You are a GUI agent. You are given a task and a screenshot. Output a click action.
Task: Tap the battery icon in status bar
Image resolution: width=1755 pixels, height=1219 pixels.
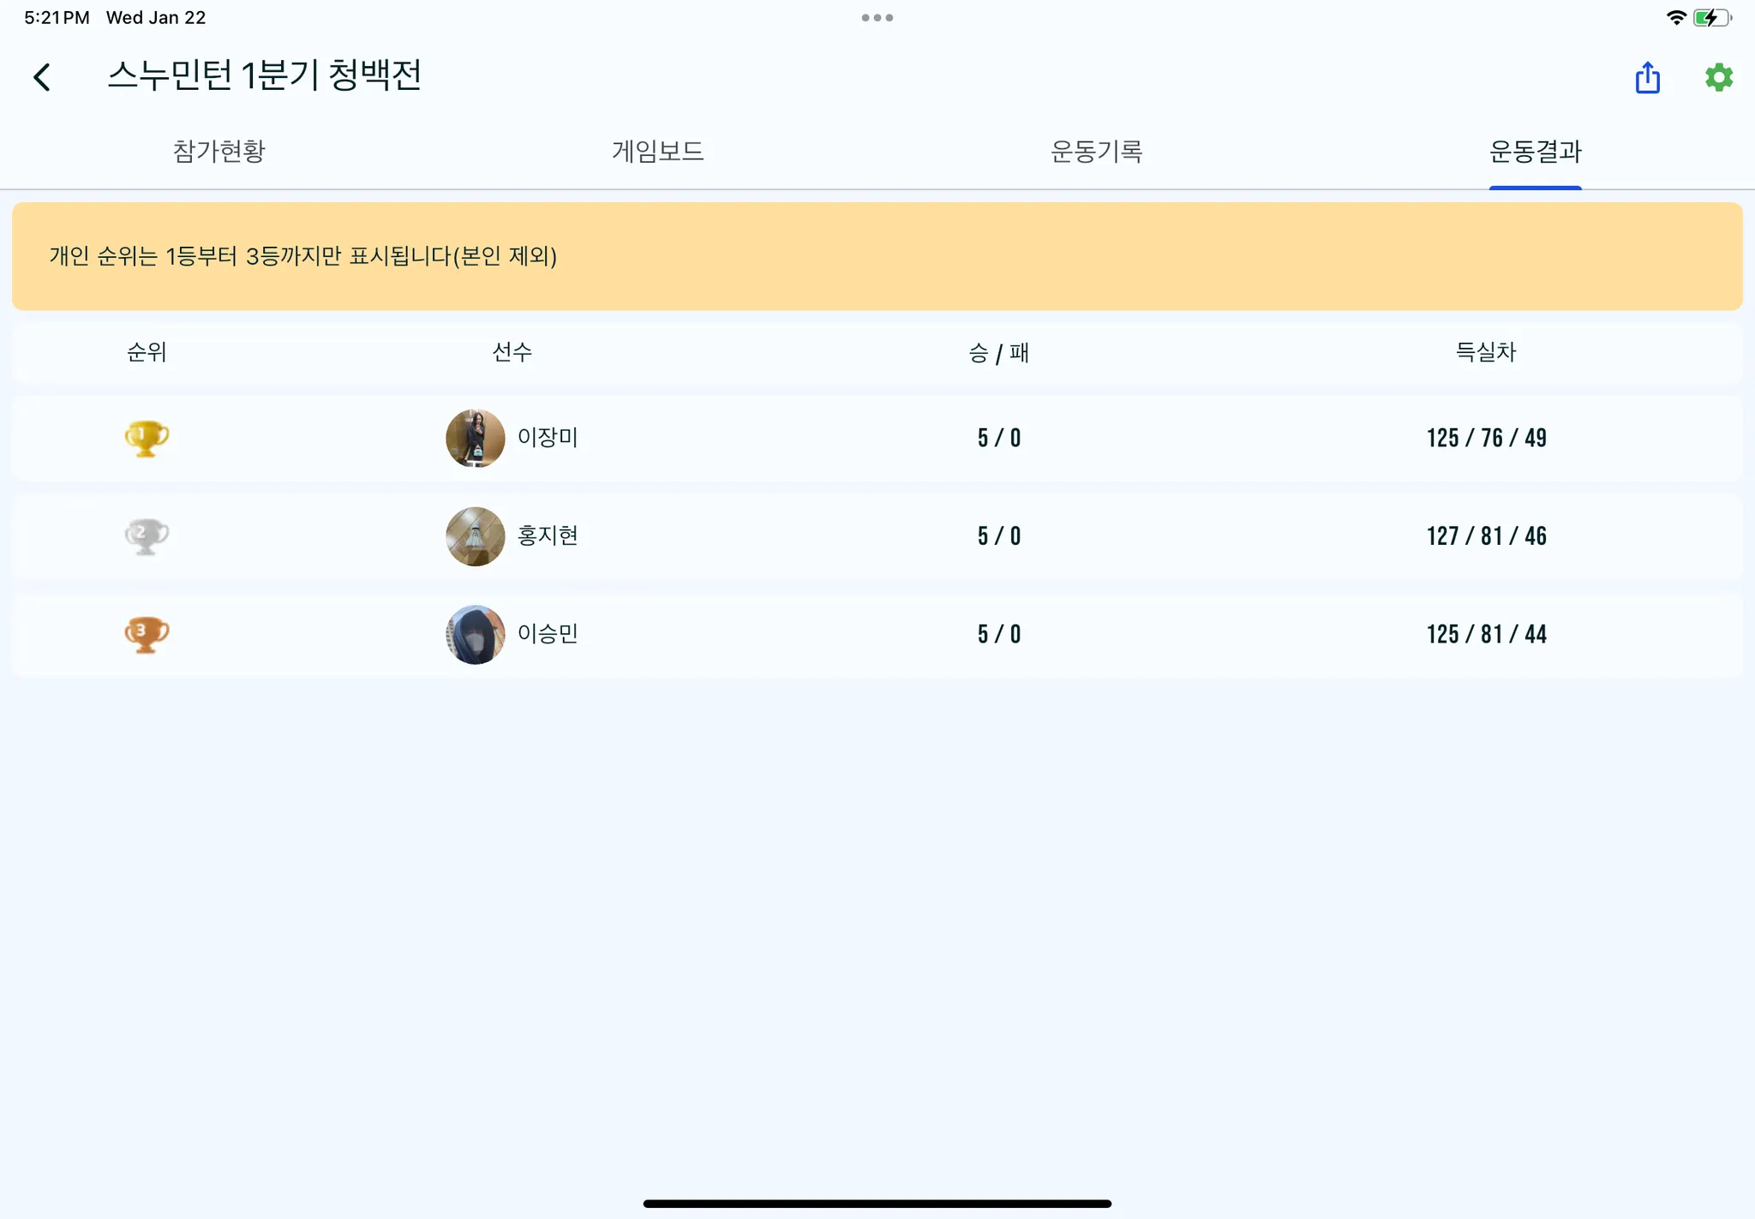[x=1711, y=18]
